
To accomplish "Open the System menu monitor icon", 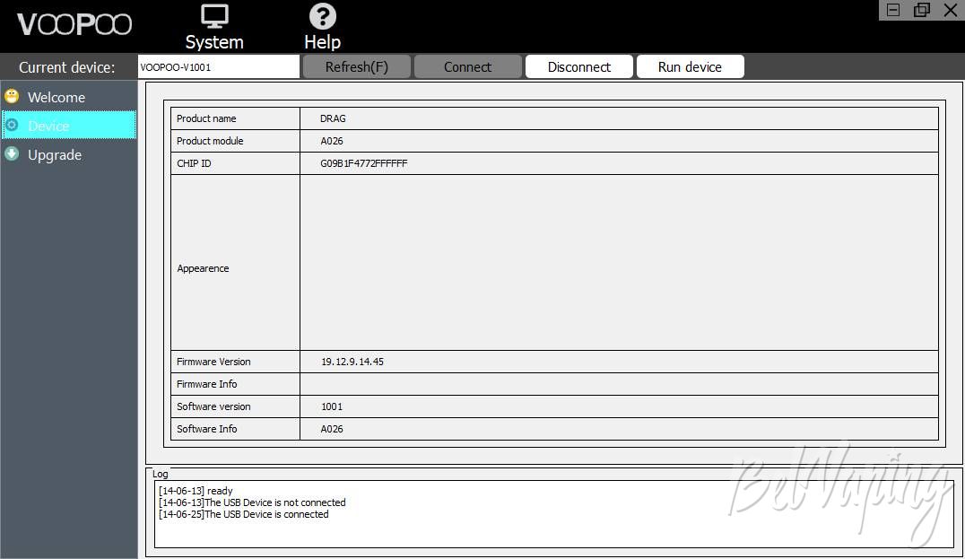I will click(x=214, y=17).
